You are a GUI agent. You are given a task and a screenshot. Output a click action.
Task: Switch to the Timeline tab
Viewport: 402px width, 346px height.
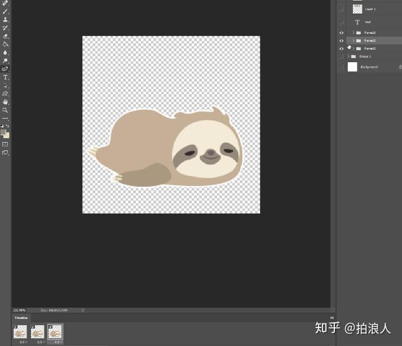click(21, 318)
